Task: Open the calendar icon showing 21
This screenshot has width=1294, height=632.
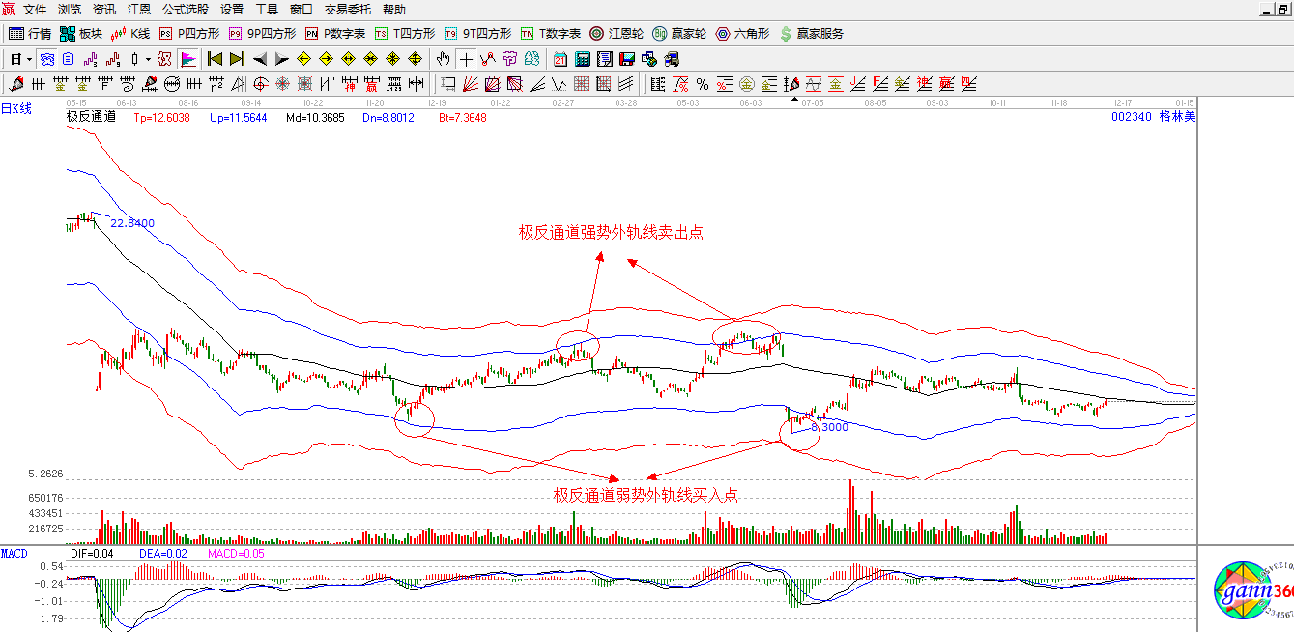Action: pos(560,59)
